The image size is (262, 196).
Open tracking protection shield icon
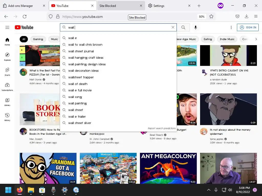coord(51,17)
